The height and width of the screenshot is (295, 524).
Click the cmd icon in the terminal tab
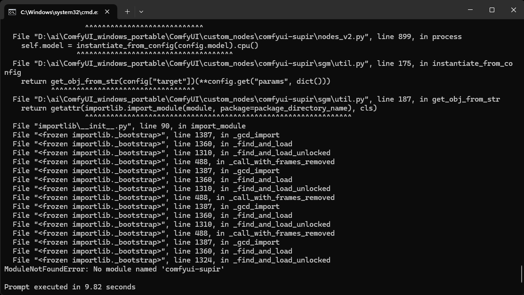point(12,12)
